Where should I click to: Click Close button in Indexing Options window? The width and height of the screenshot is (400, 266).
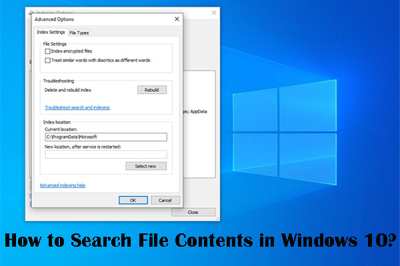pos(193,212)
